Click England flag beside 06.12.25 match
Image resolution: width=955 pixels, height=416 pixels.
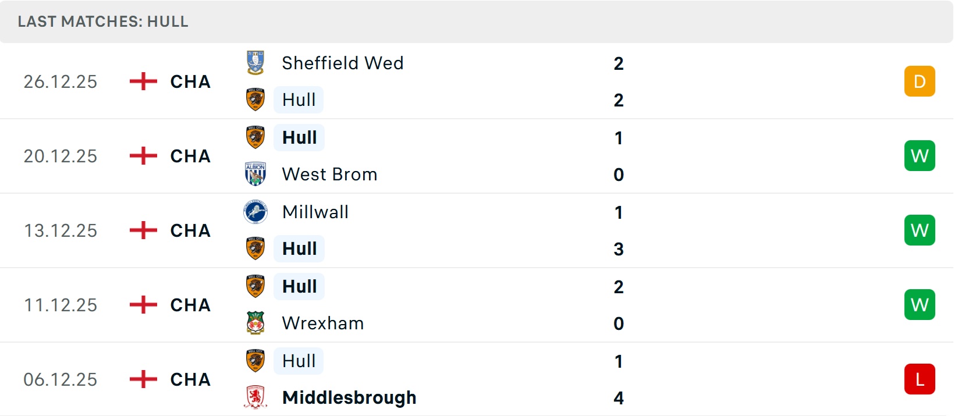click(143, 379)
